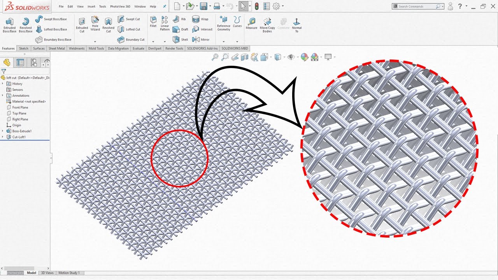Expand the History folder in the tree
Screen dimensions: 498x280
3,84
